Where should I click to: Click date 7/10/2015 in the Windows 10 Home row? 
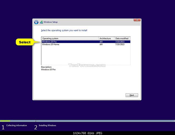[120, 44]
